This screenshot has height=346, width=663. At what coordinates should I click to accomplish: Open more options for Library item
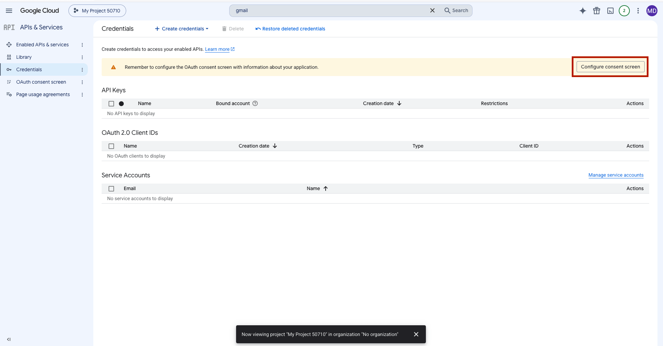tap(82, 57)
